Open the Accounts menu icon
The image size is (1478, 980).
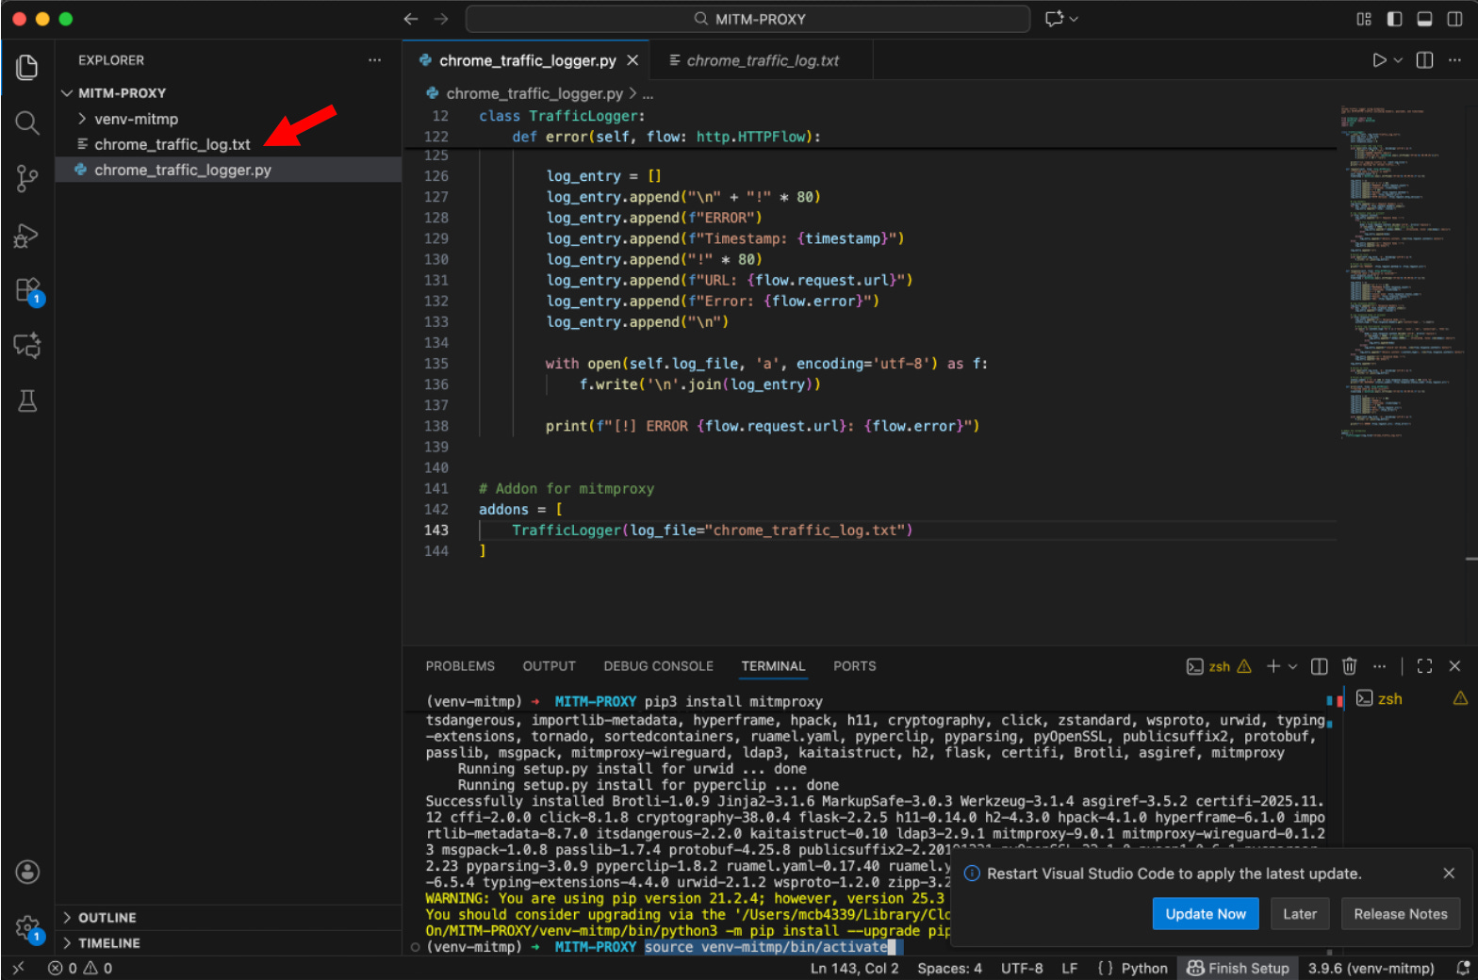[x=27, y=872]
